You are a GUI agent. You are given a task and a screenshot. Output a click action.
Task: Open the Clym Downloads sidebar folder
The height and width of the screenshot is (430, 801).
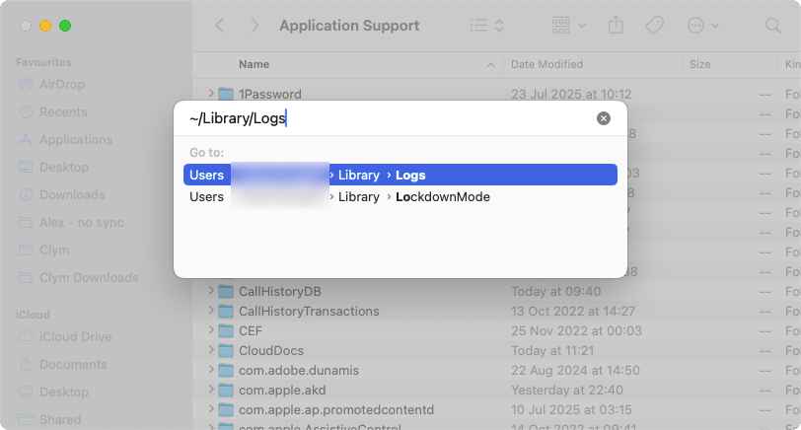(89, 277)
